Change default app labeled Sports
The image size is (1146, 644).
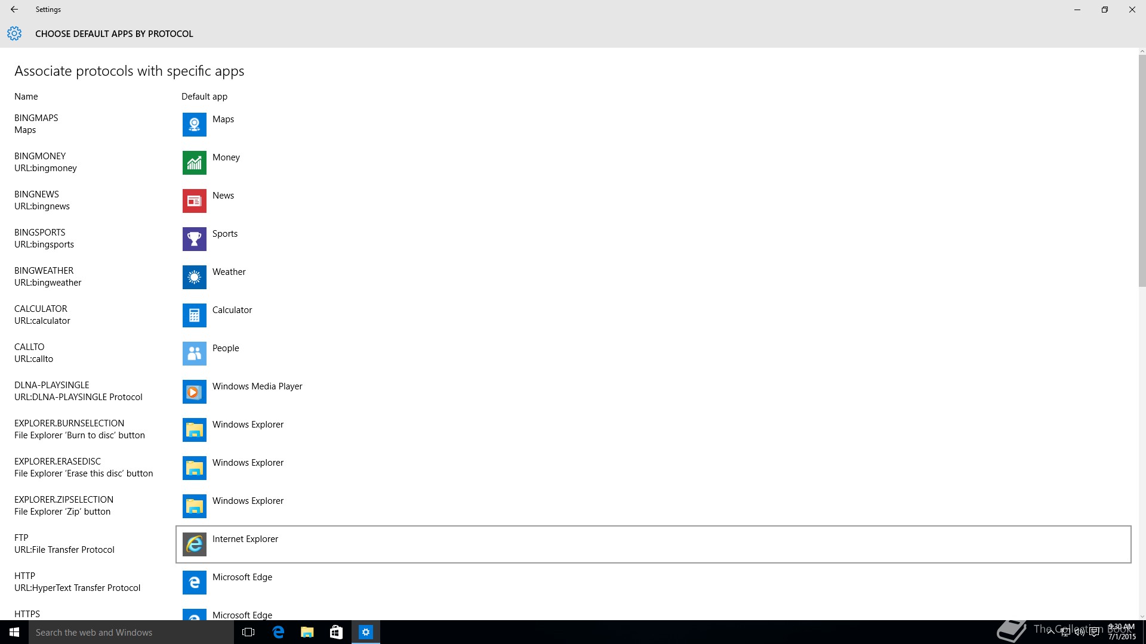(x=225, y=234)
